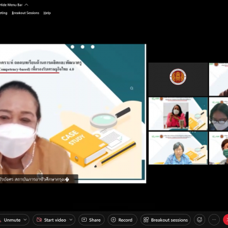Screen dimensions: 228x228
Task: Start video from the control bar
Action: point(51,220)
